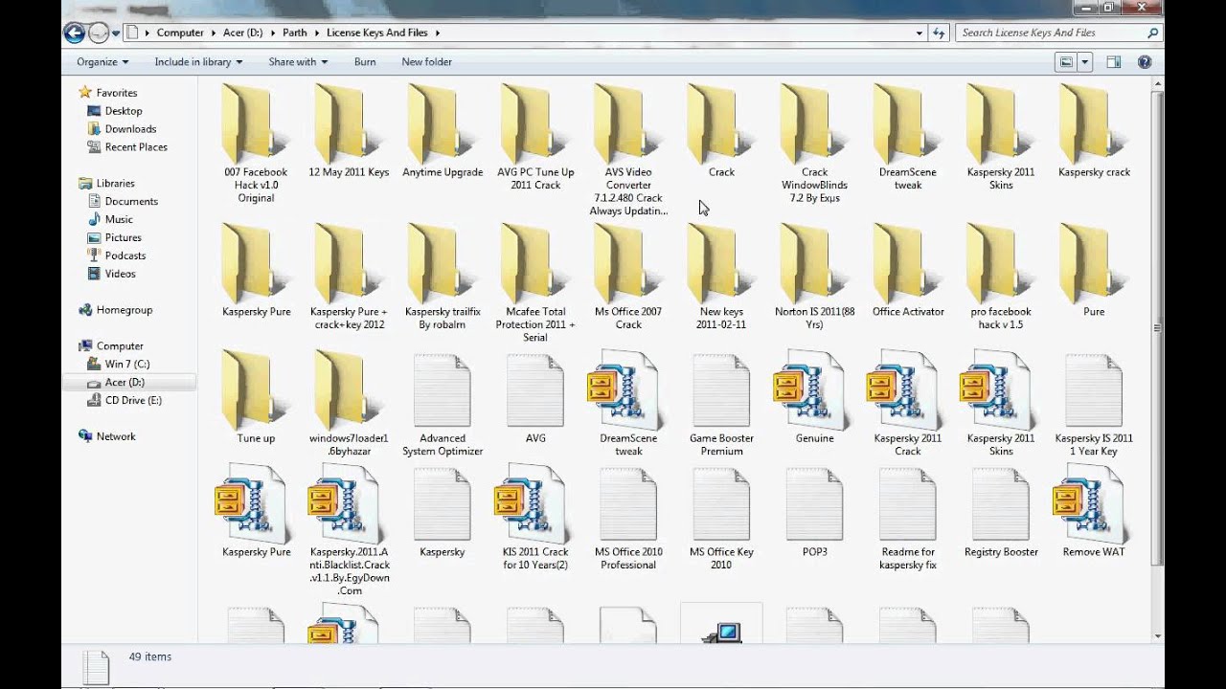This screenshot has width=1226, height=689.
Task: Select the KIS 2011 Crack for 10 Years(2) archive
Action: (535, 517)
